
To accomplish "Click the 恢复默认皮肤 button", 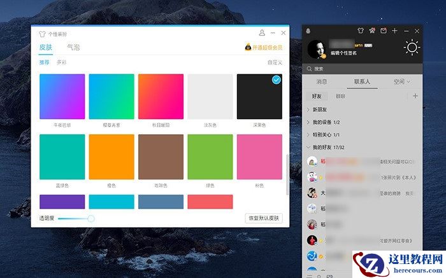I will [x=264, y=218].
